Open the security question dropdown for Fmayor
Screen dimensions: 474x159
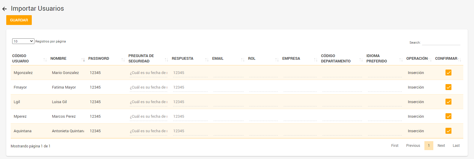(x=148, y=87)
